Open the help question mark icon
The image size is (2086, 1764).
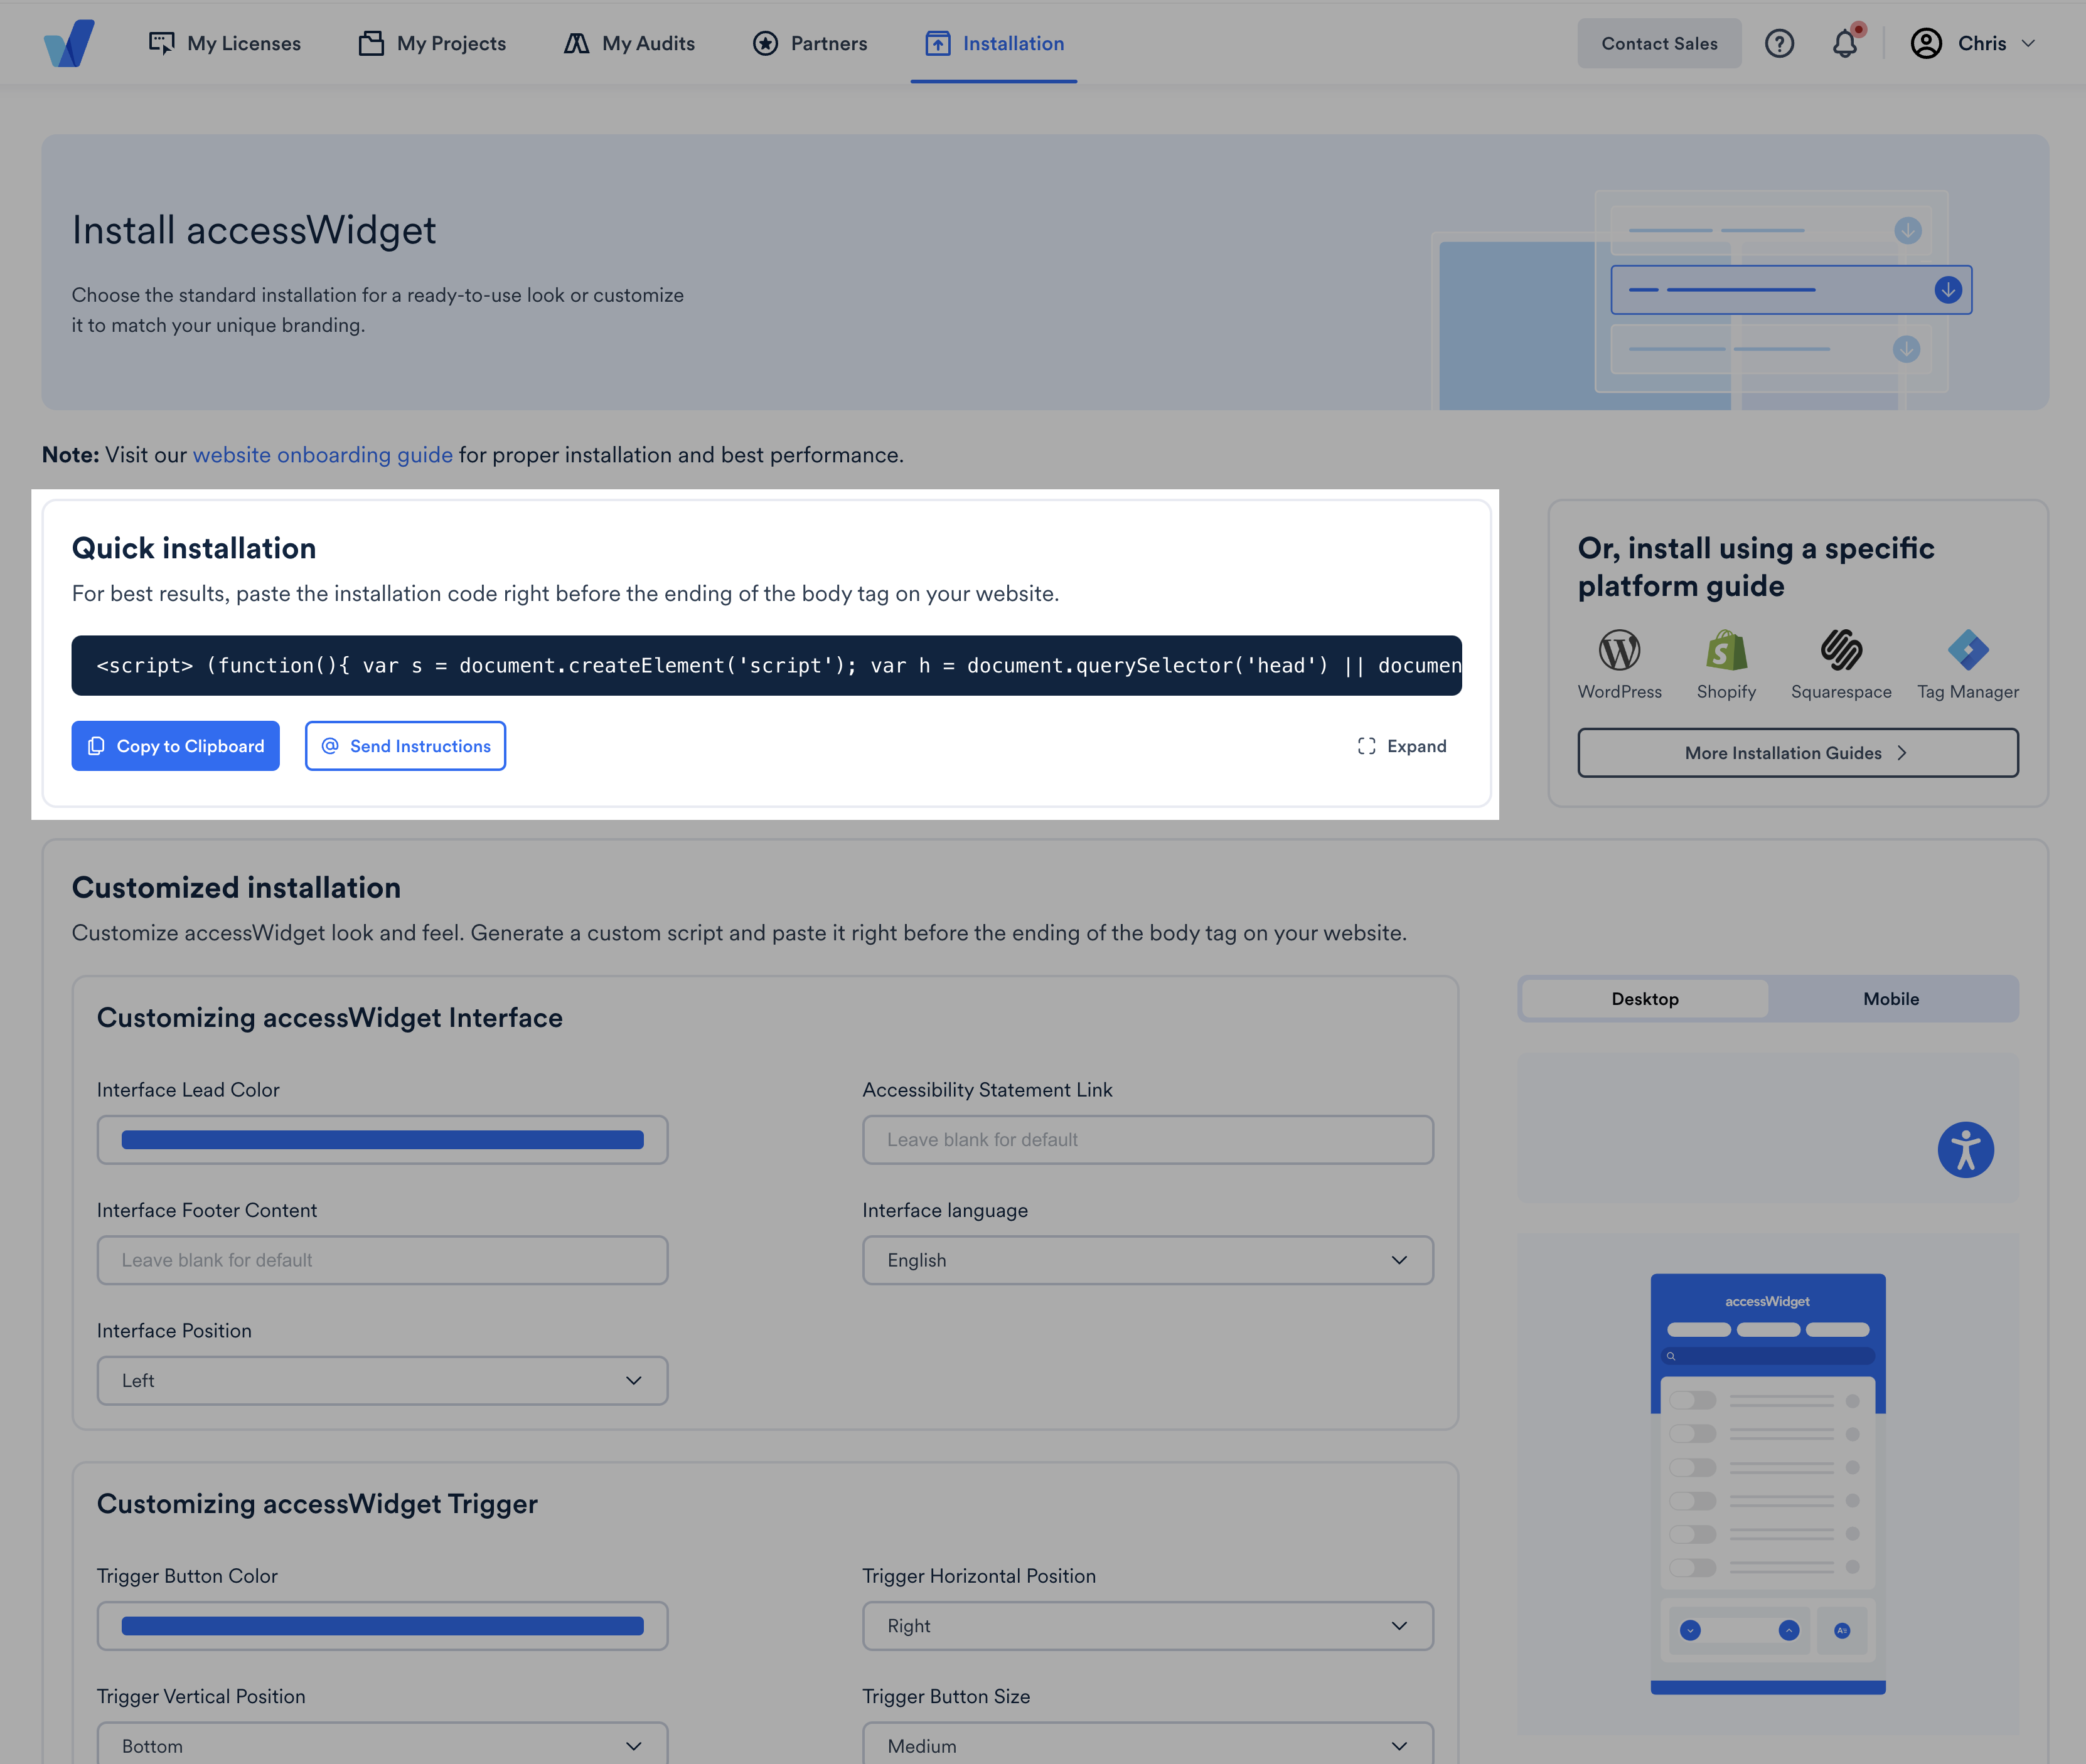click(x=1779, y=43)
